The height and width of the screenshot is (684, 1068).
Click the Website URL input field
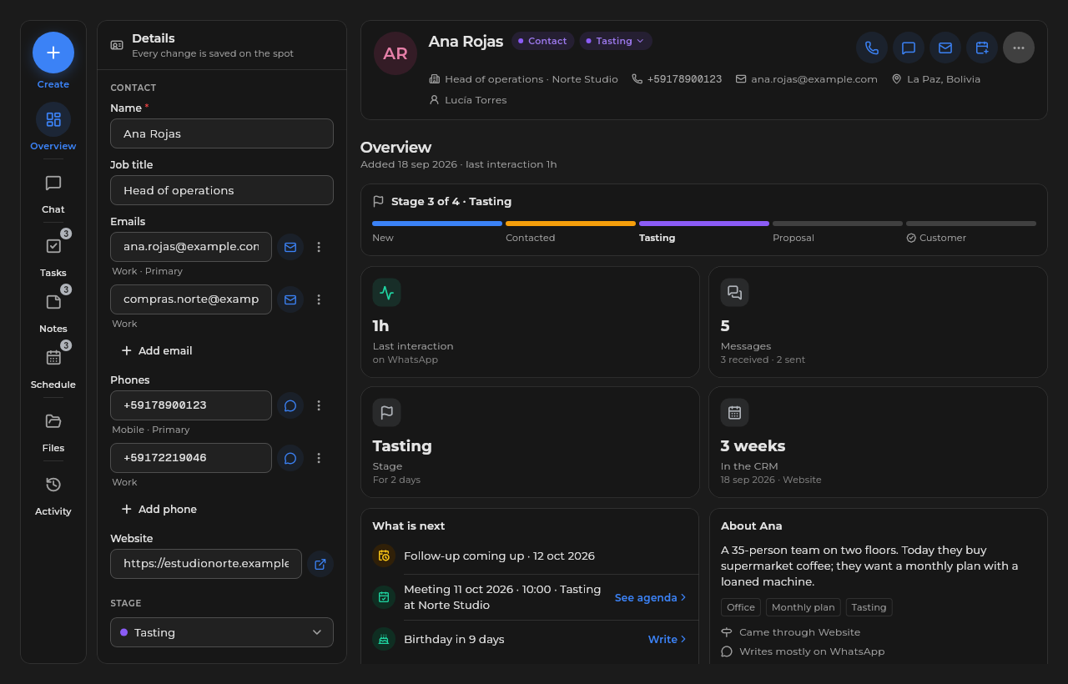coord(206,564)
